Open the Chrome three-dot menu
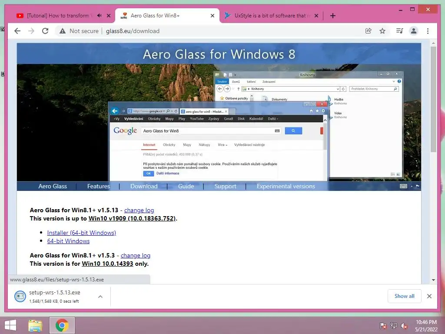The height and width of the screenshot is (334, 445). (428, 31)
